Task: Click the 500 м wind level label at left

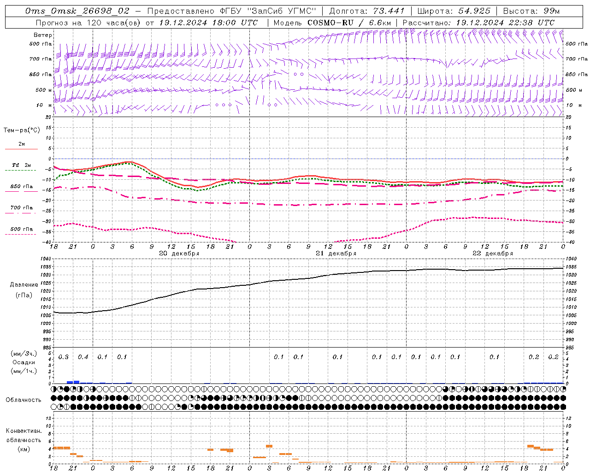Action: pos(44,90)
